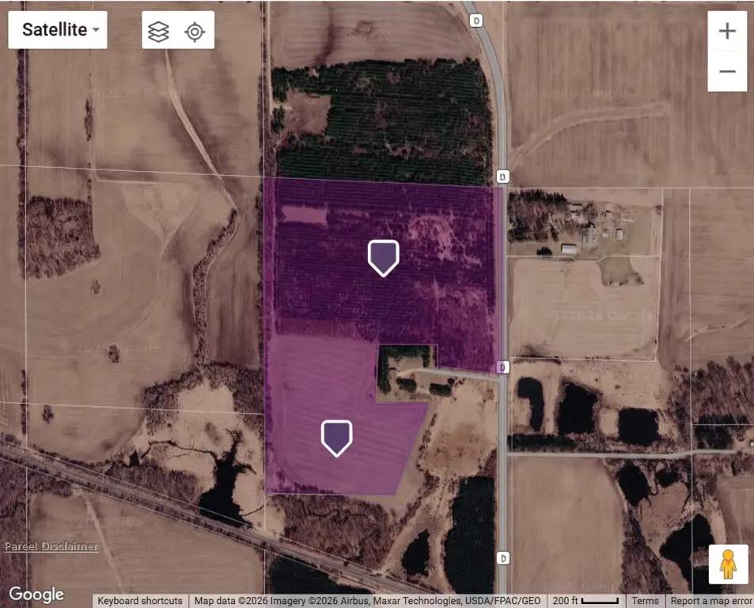This screenshot has width=754, height=608.
Task: Zoom in with the plus button
Action: pyautogui.click(x=727, y=31)
